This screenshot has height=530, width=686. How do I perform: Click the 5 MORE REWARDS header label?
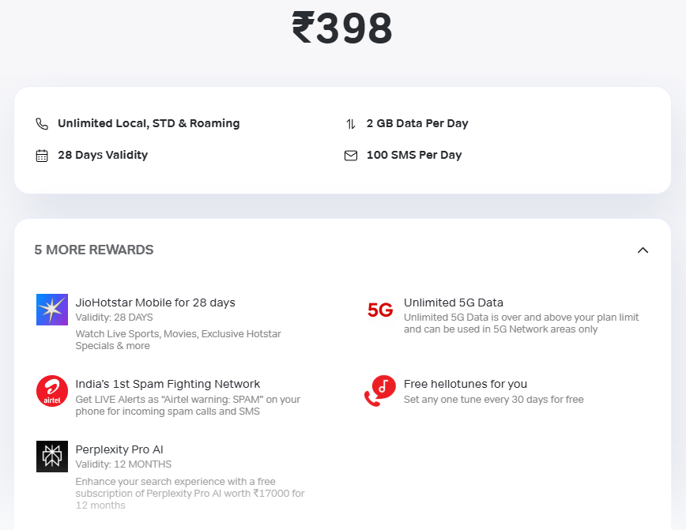93,250
